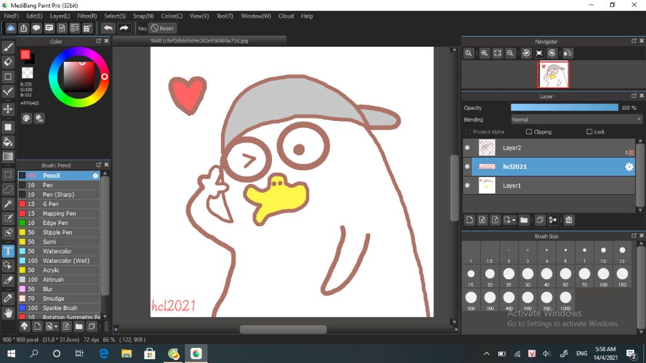Screen dimensions: 646x363
Task: Add a layer folder in Layer panel
Action: coord(524,220)
